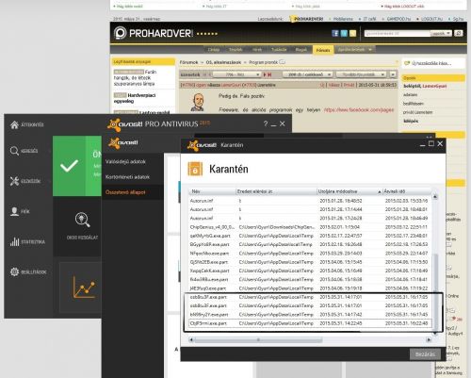Click the scroll up arrow of quarantine list

click(x=435, y=197)
